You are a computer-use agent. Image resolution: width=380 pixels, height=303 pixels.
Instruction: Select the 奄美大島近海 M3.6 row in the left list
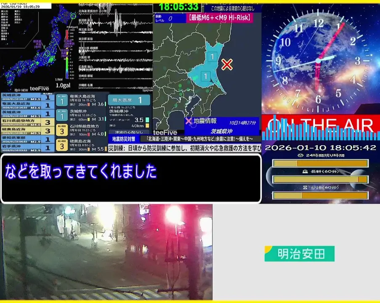pyautogui.click(x=27, y=106)
